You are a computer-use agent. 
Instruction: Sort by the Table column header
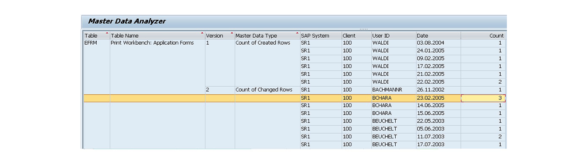point(96,35)
